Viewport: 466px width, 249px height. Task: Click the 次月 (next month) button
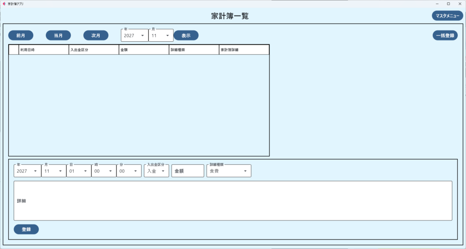96,35
